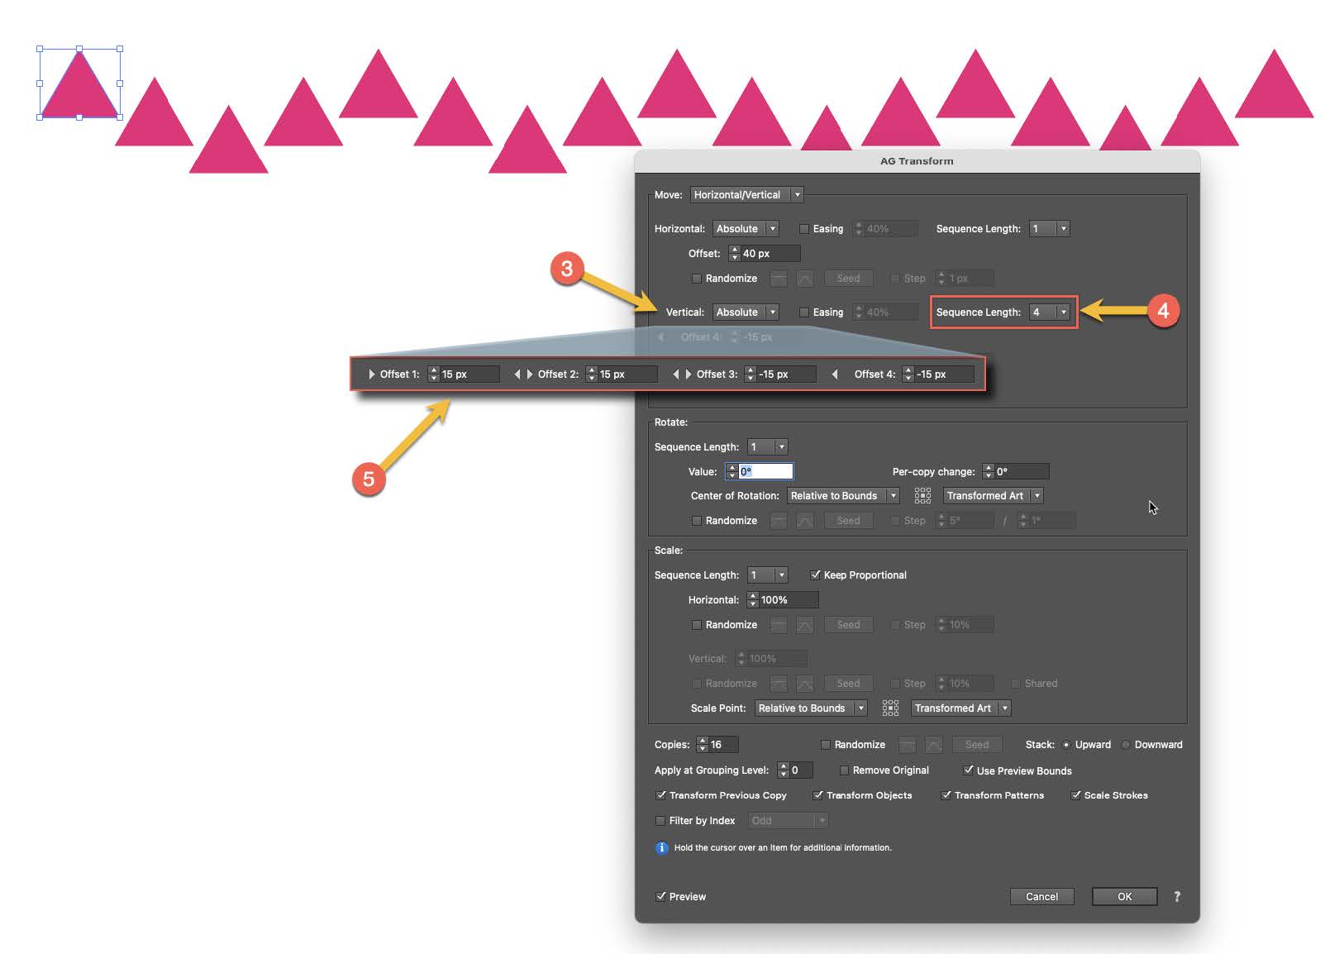Viewport: 1344px width, 954px height.
Task: Uncheck Keep Proportional
Action: pyautogui.click(x=815, y=575)
